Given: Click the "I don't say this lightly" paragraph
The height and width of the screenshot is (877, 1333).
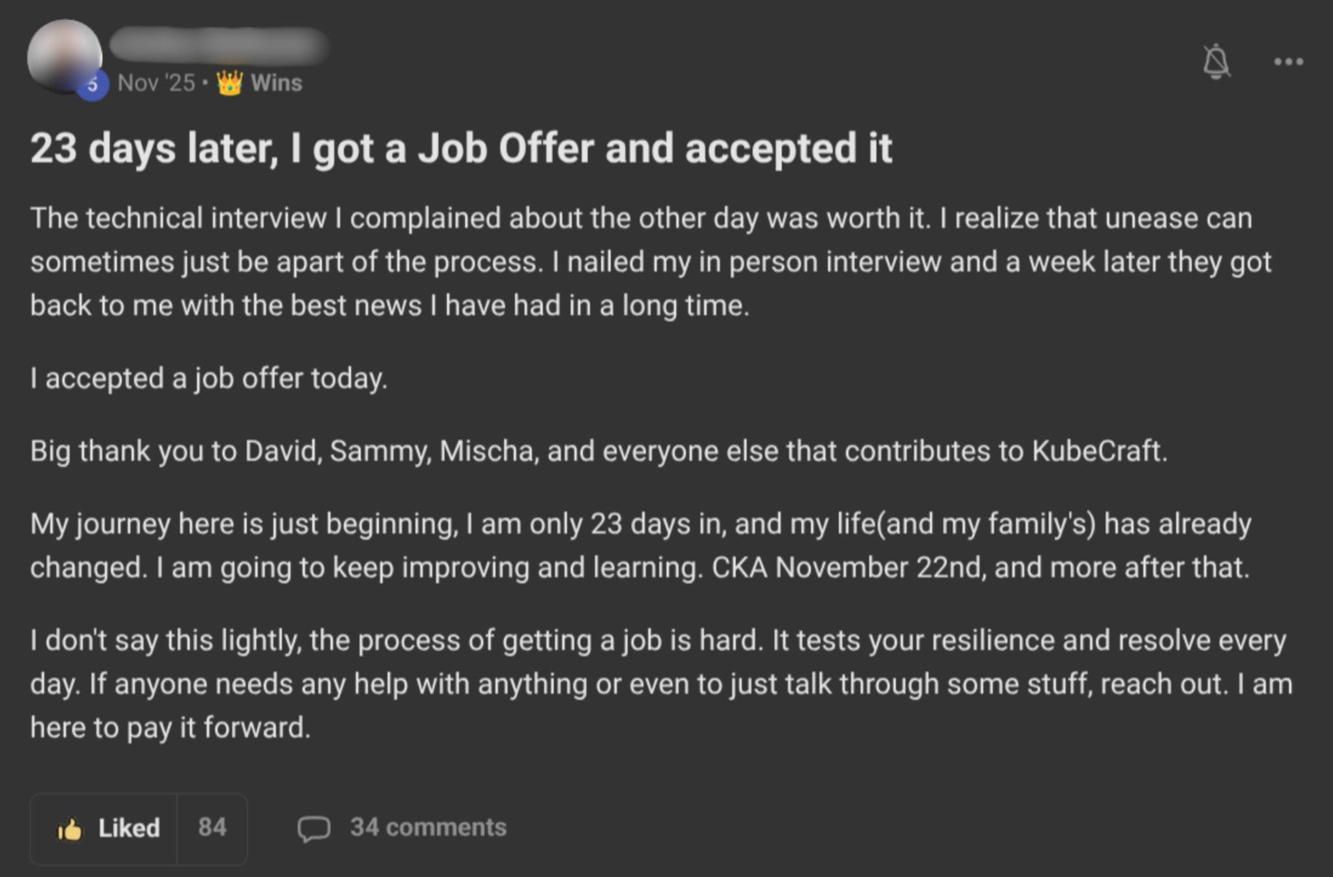Looking at the screenshot, I should 661,684.
